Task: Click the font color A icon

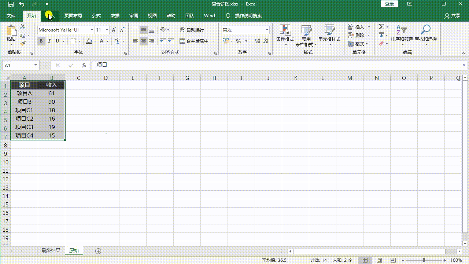Action: 101,41
